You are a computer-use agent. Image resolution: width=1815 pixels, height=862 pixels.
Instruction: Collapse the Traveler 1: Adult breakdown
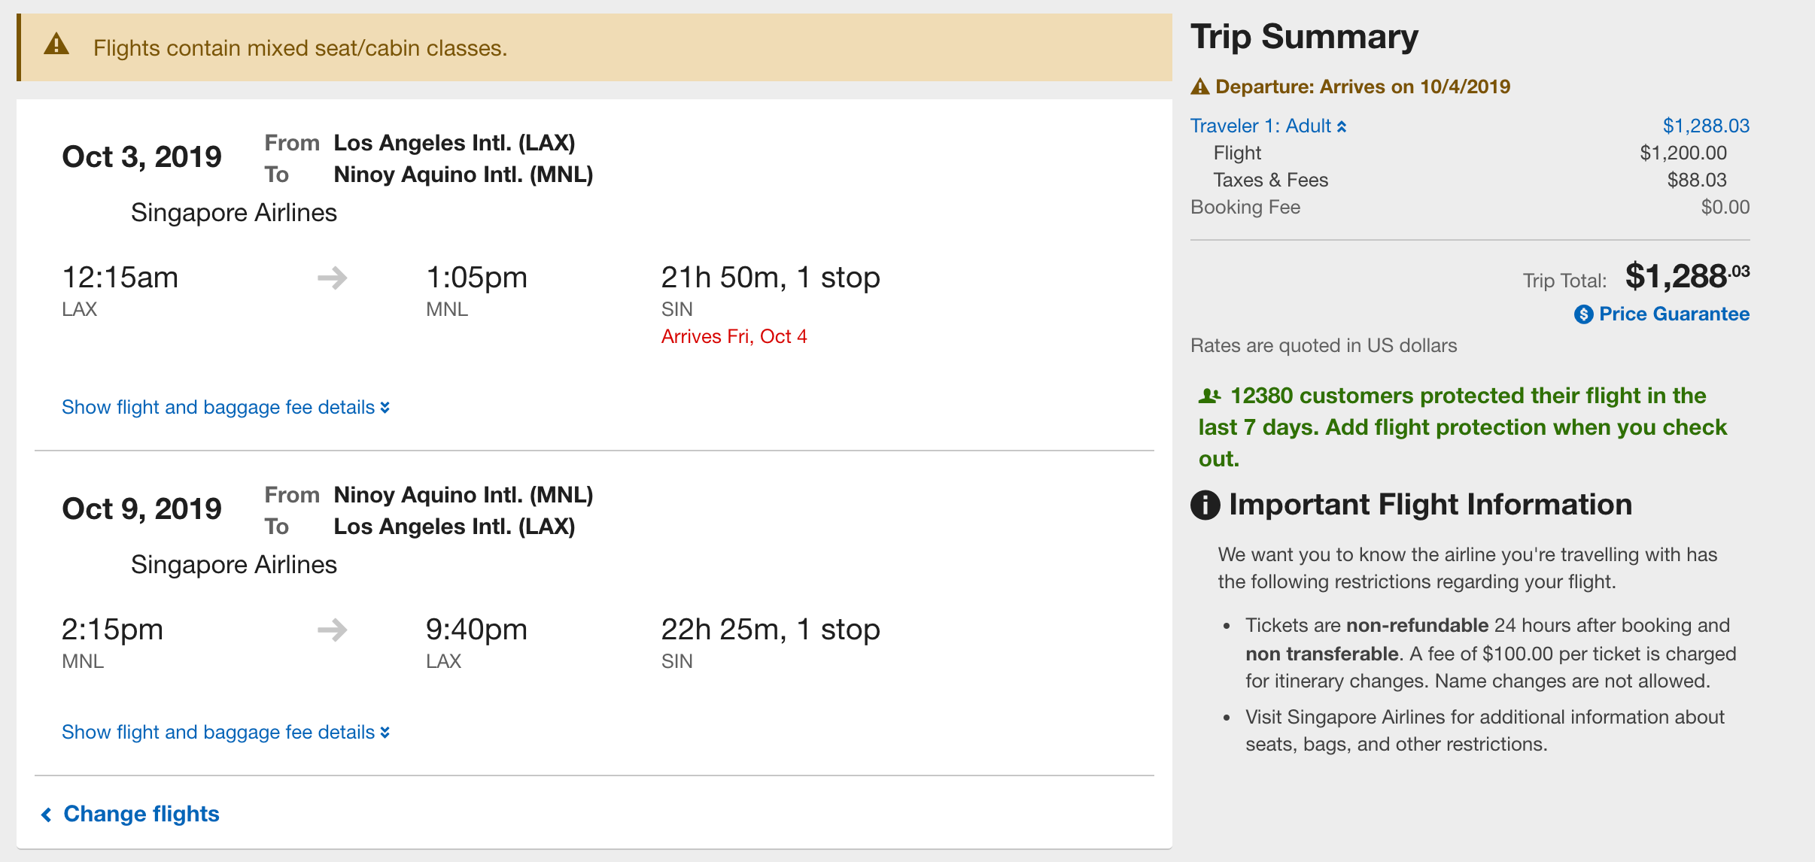1268,126
